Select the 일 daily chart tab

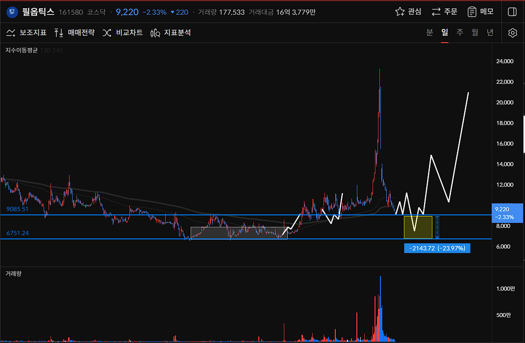(x=445, y=33)
